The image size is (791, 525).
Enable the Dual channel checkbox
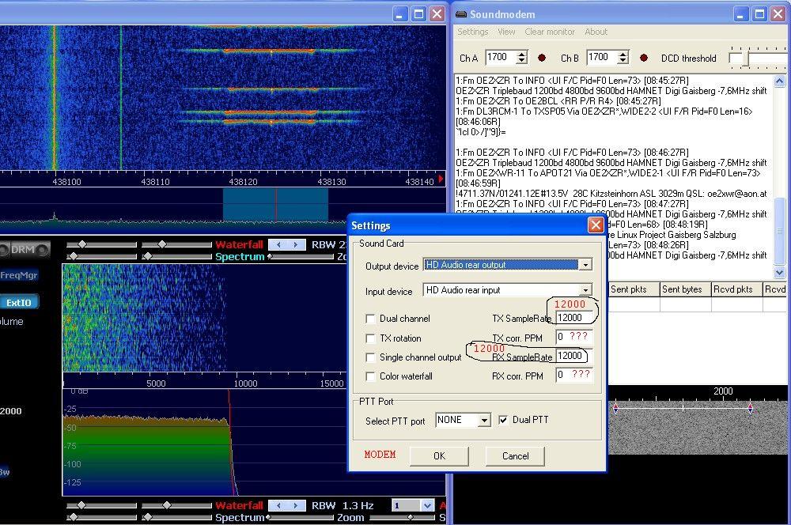click(x=370, y=319)
